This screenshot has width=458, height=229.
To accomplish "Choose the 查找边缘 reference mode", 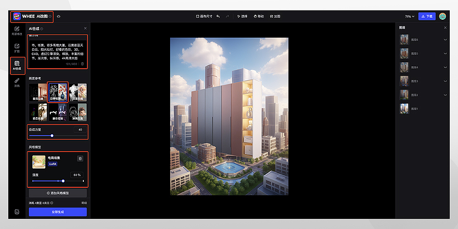I will (38, 93).
